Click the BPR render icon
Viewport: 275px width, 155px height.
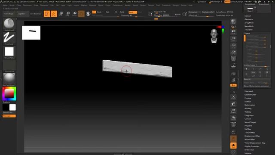point(233,22)
